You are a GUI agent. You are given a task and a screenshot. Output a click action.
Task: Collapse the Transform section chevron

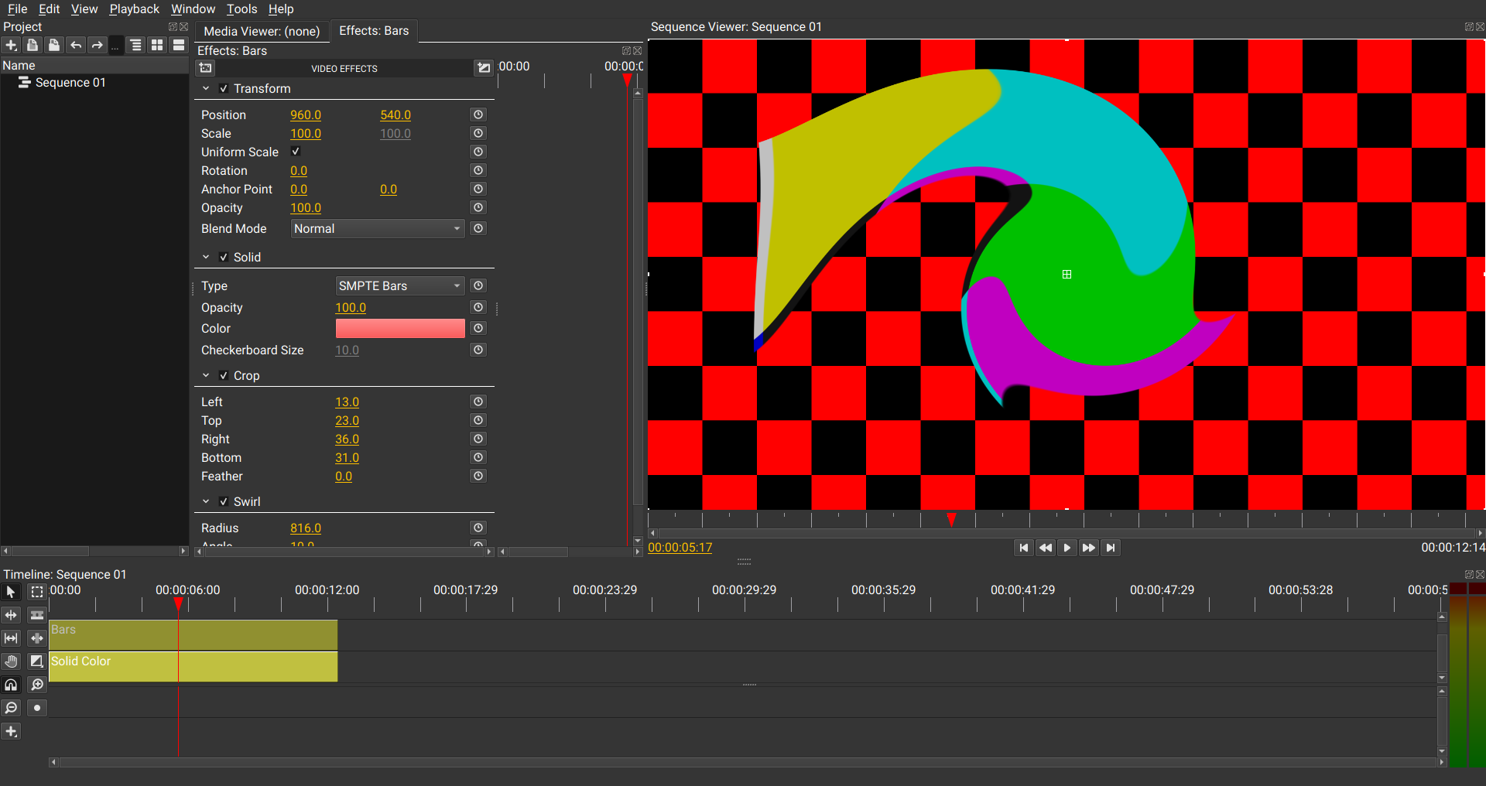click(x=206, y=88)
